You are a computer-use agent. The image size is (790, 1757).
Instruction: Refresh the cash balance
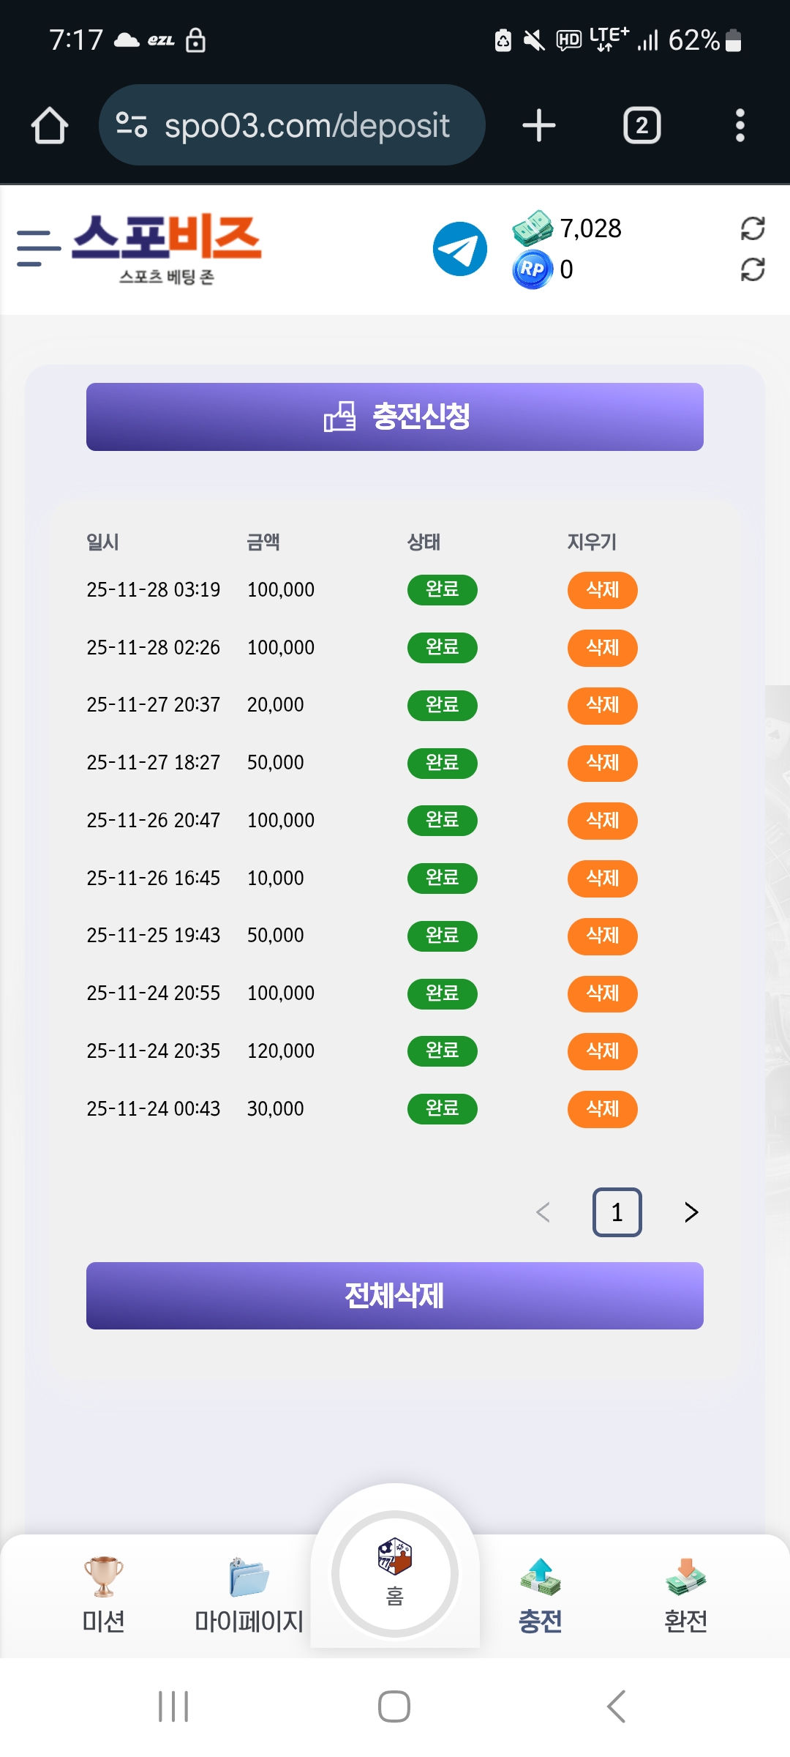752,228
